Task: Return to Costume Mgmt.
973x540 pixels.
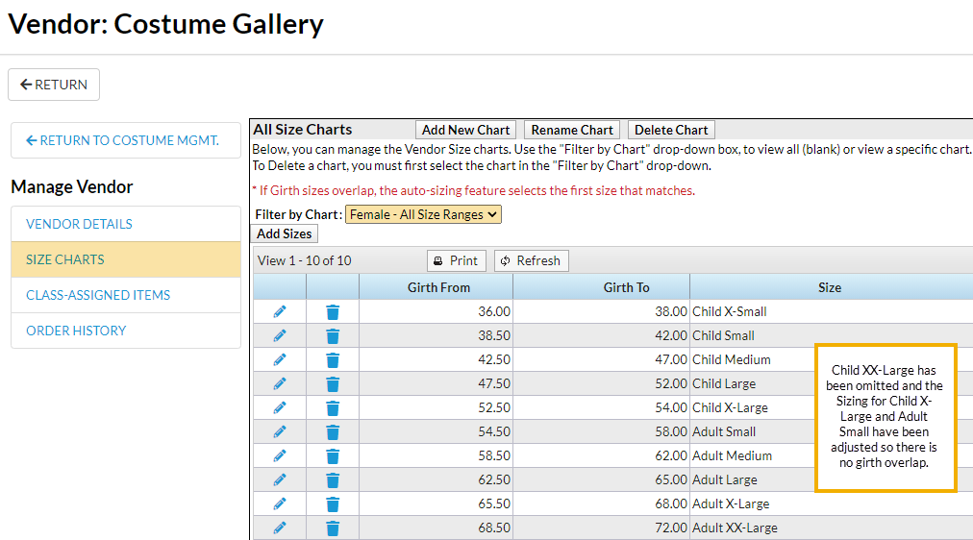Action: pos(126,140)
